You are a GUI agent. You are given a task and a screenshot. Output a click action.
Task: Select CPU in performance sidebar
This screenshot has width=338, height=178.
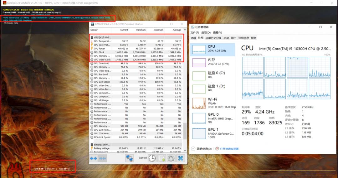click(x=213, y=50)
